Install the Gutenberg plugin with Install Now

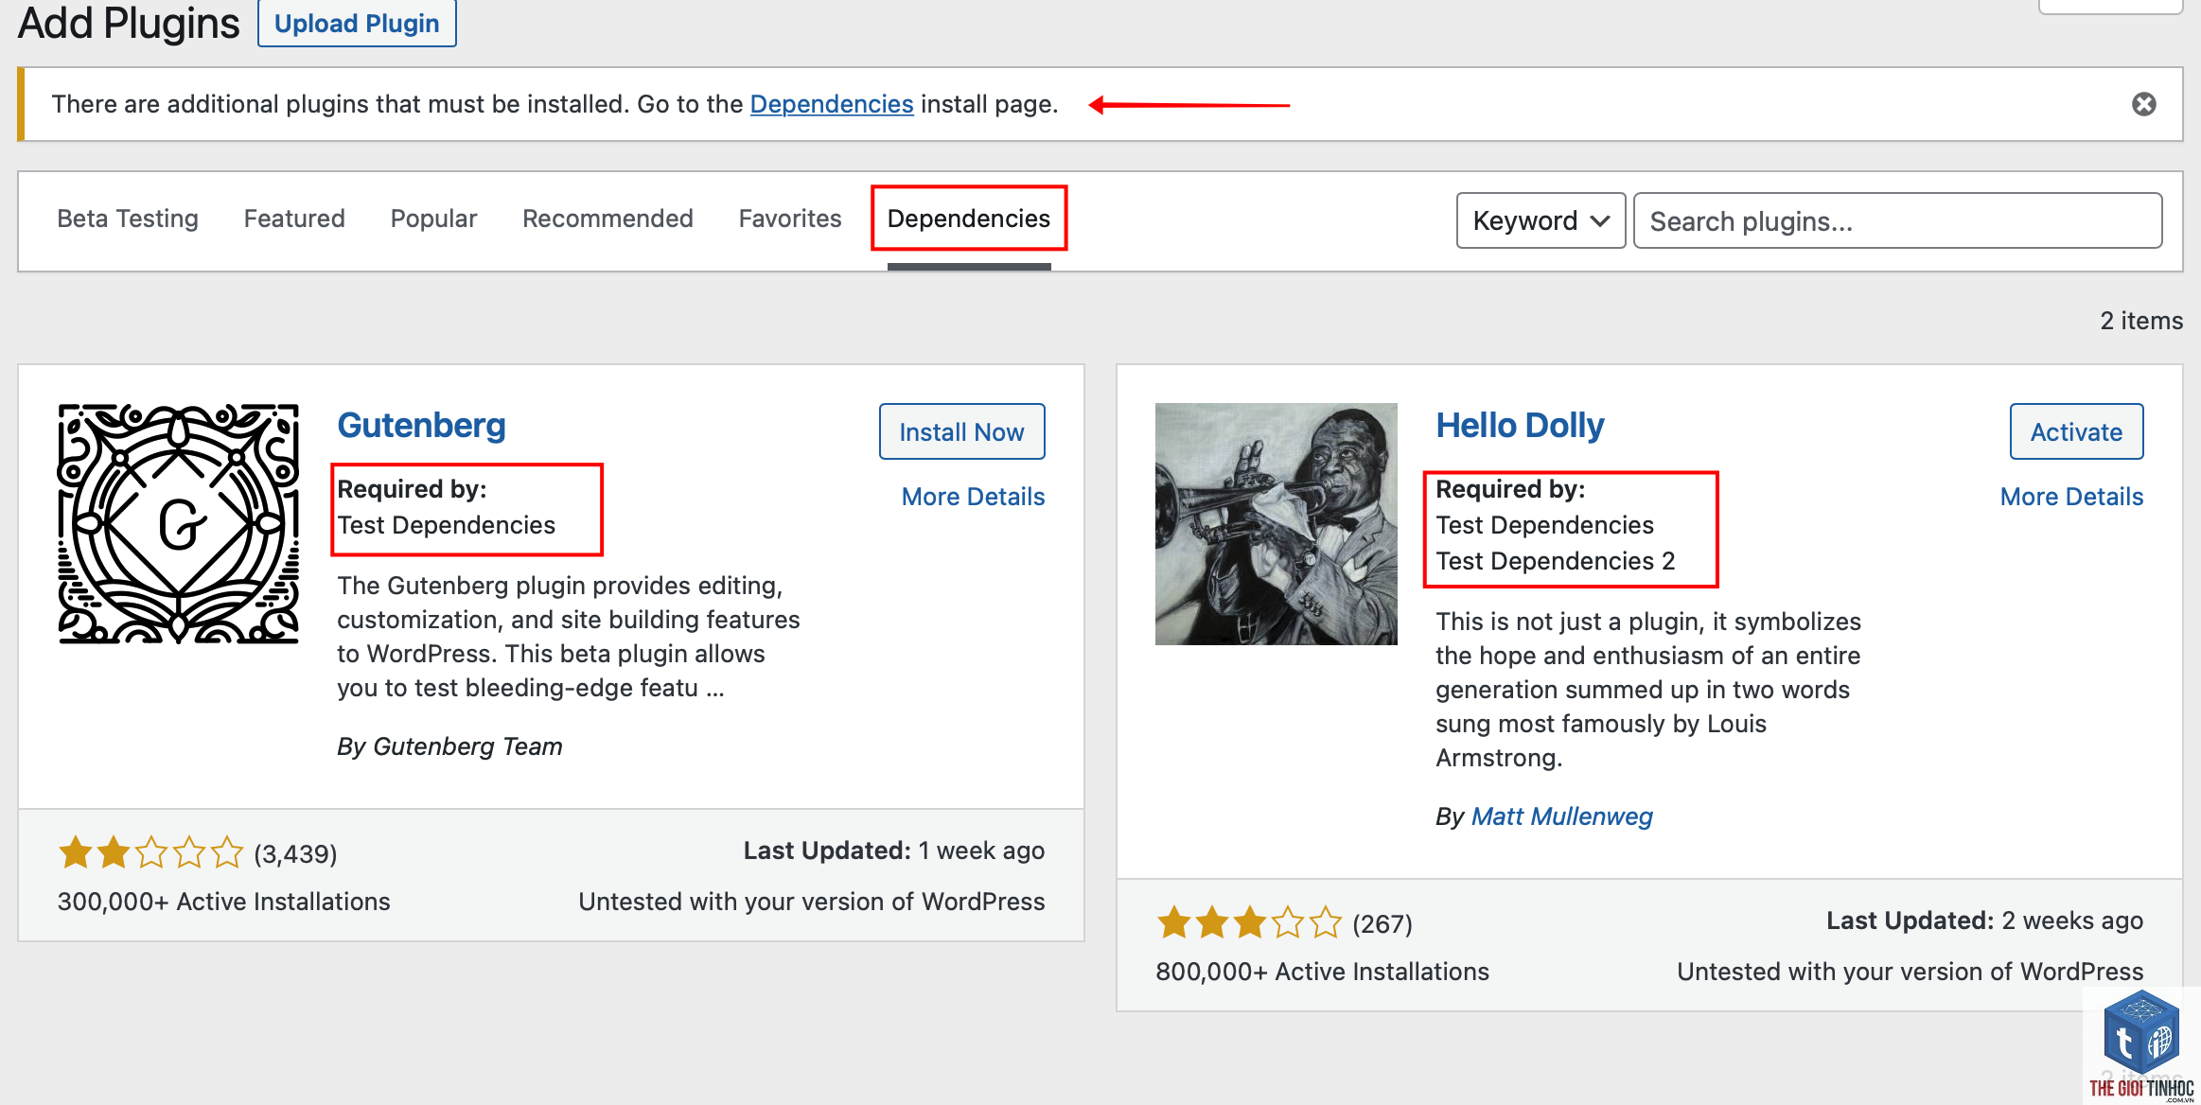tap(961, 431)
